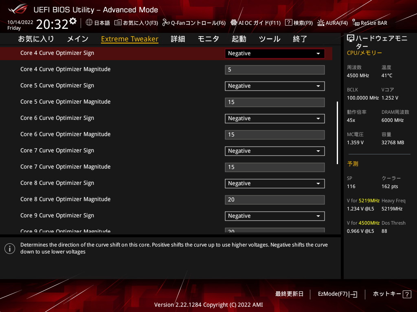Click the info icon in help panel
This screenshot has height=312, width=417.
(10, 249)
